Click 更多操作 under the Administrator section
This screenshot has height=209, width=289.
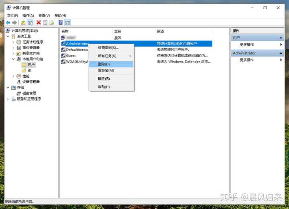[x=247, y=60]
